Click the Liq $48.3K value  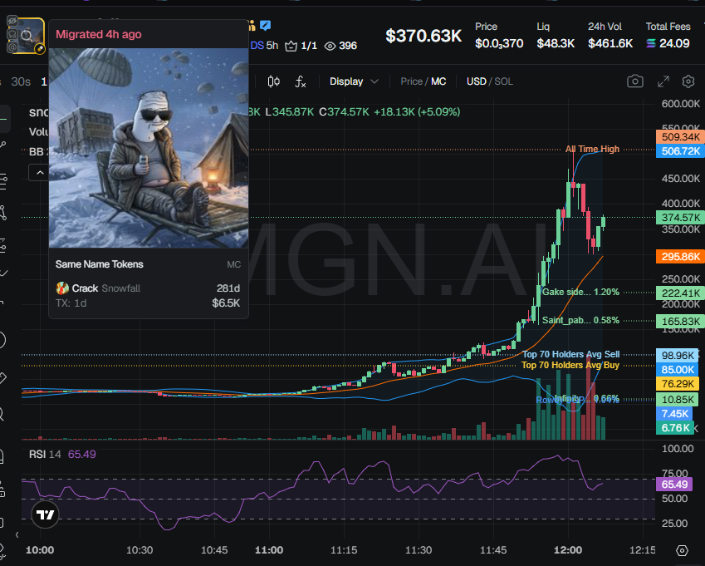pos(556,44)
